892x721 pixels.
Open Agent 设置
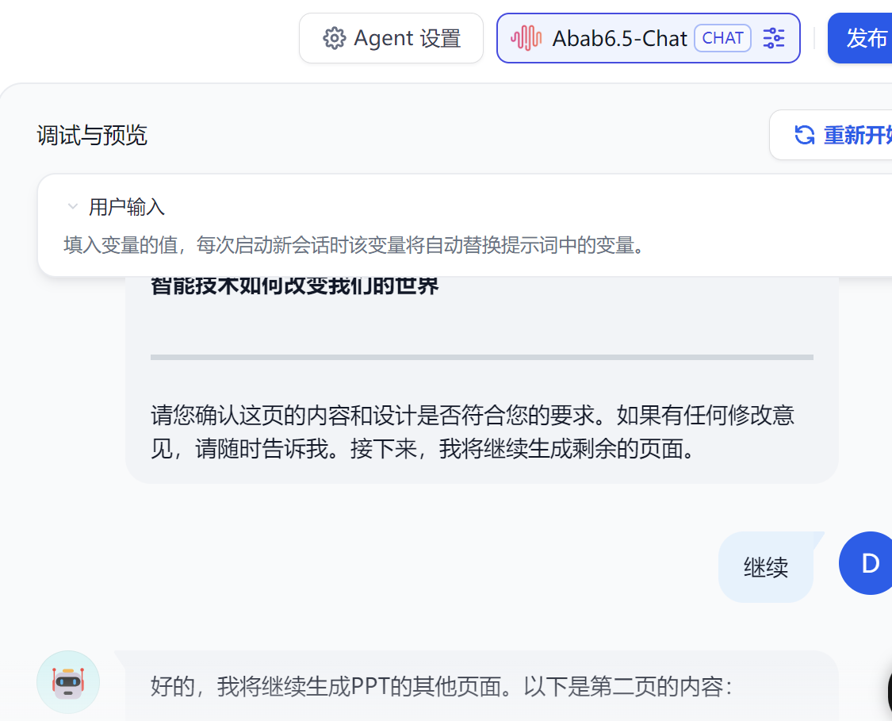click(391, 37)
